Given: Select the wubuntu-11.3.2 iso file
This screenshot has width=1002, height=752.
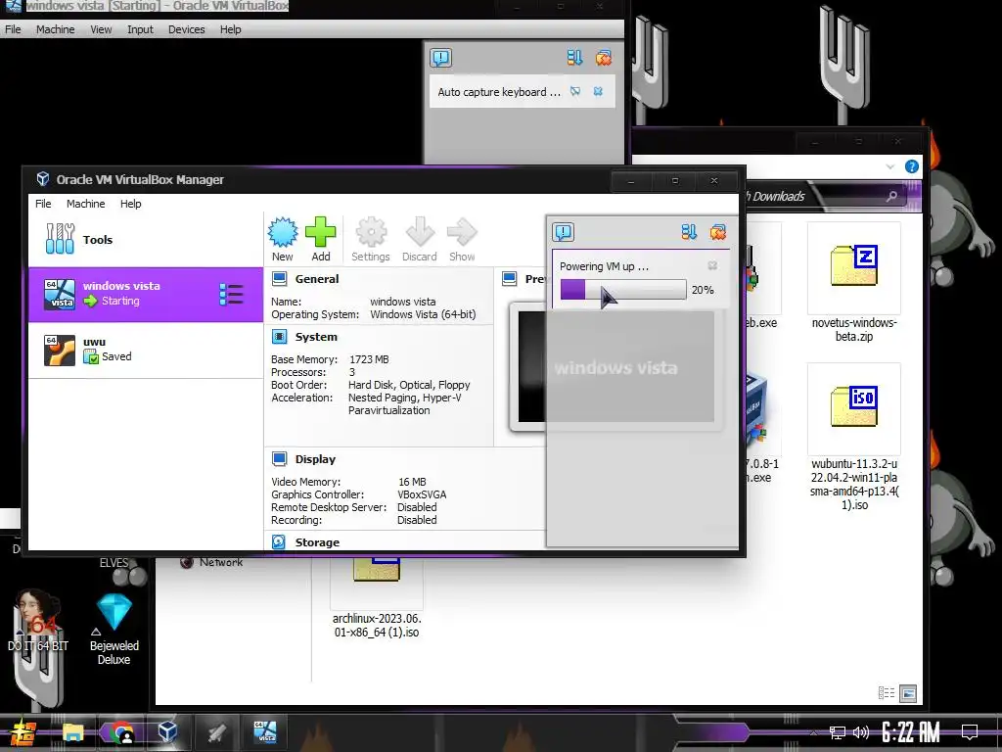Looking at the screenshot, I should pyautogui.click(x=853, y=437).
